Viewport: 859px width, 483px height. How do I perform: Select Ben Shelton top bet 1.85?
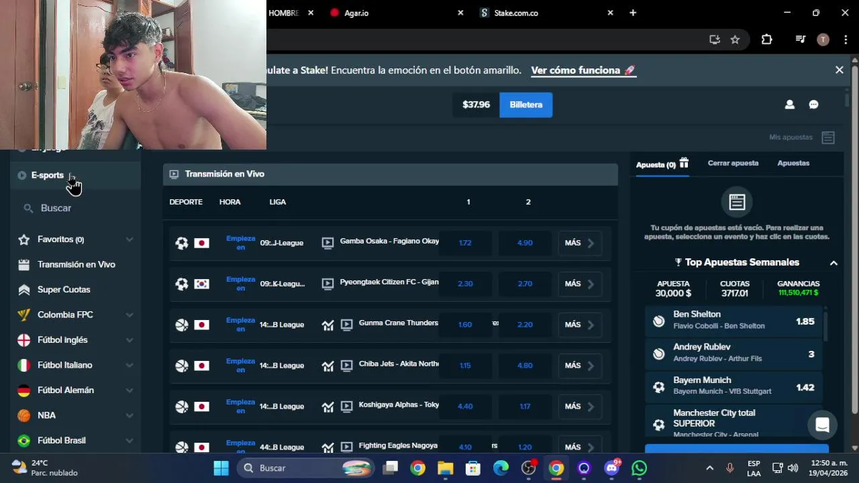tap(734, 321)
